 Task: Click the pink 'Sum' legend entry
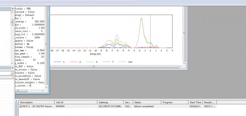[x=126, y=62]
